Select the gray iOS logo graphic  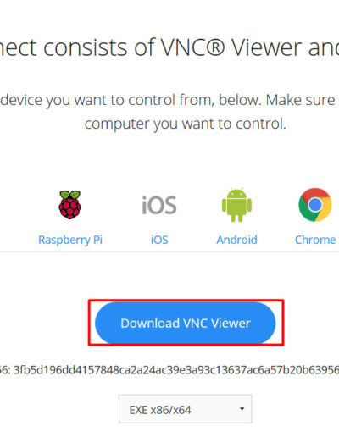pos(159,205)
